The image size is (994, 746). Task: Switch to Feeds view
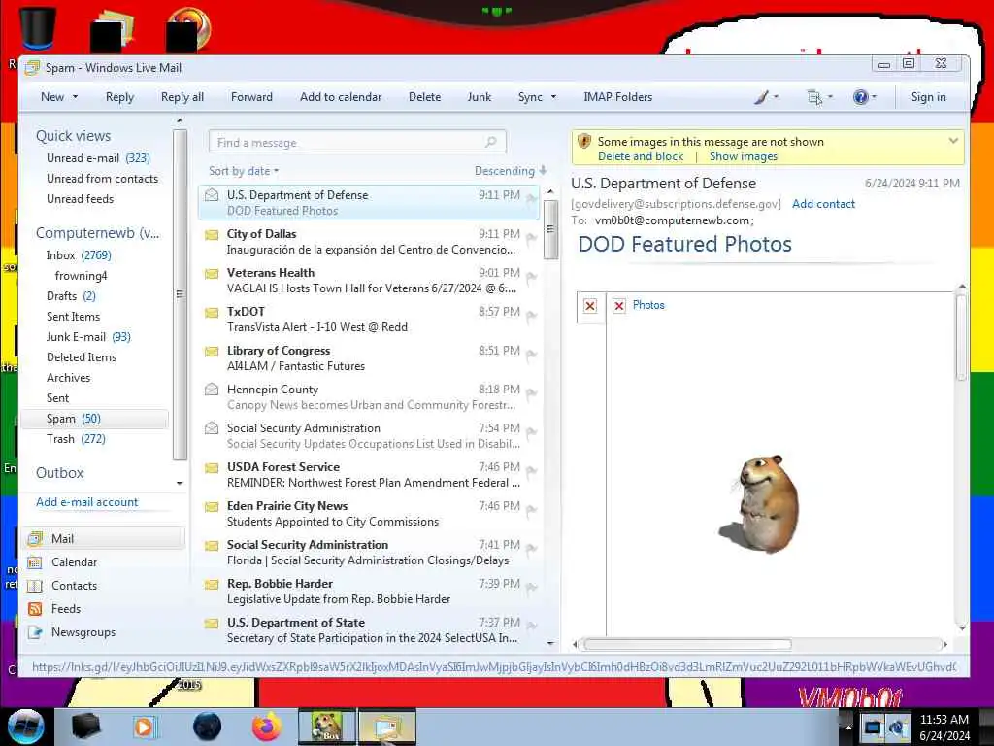coord(65,609)
